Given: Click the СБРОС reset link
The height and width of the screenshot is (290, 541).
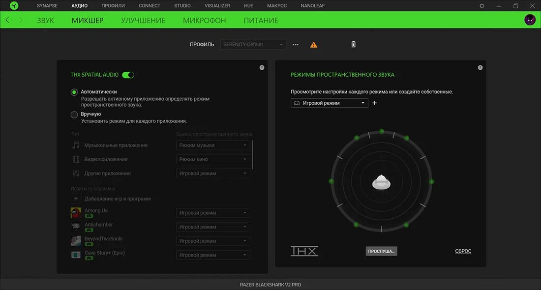Looking at the screenshot, I should (x=463, y=251).
